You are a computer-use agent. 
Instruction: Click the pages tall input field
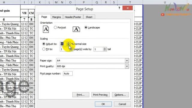(98, 49)
